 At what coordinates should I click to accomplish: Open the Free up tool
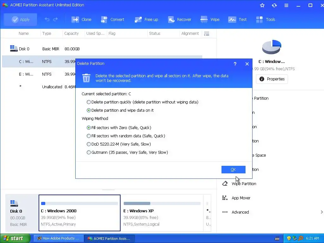point(146,19)
